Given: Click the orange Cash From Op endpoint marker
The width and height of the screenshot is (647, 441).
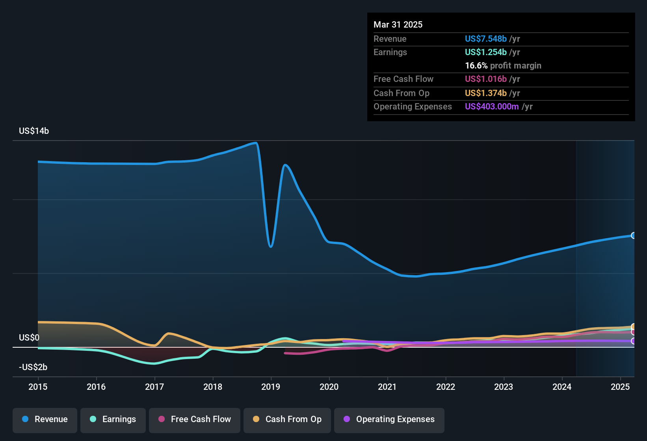Looking at the screenshot, I should coord(633,326).
